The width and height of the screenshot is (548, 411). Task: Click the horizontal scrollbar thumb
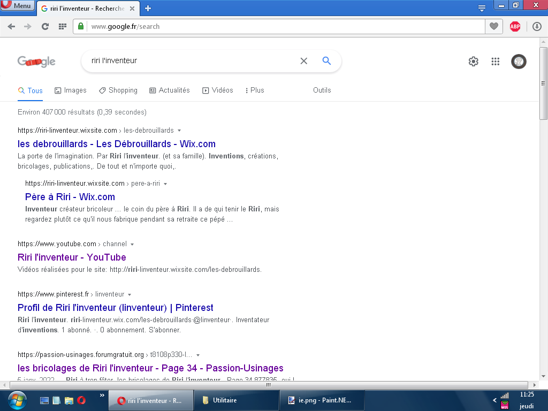(x=269, y=385)
